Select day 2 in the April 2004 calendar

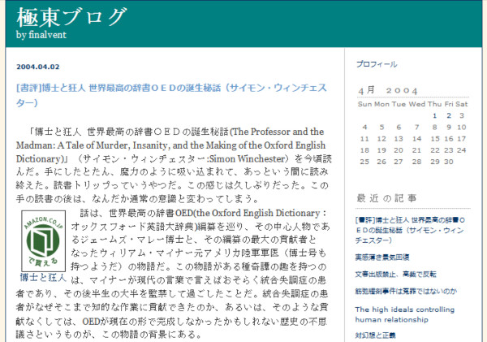click(449, 115)
